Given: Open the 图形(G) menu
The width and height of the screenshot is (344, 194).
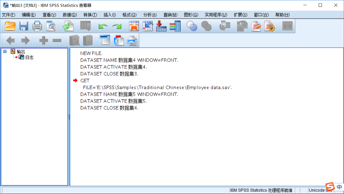Looking at the screenshot, I should click(x=191, y=15).
